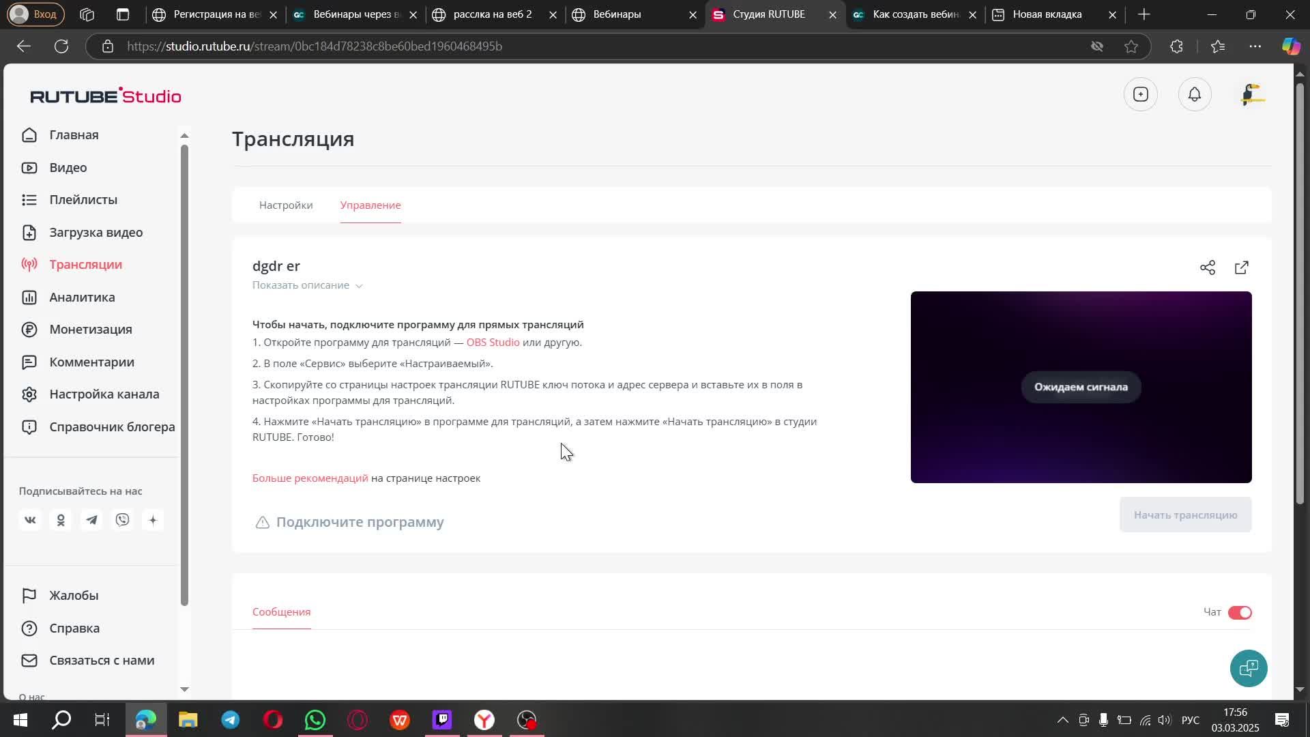This screenshot has height=737, width=1310.
Task: Show hidden system tray icons
Action: click(x=1062, y=720)
